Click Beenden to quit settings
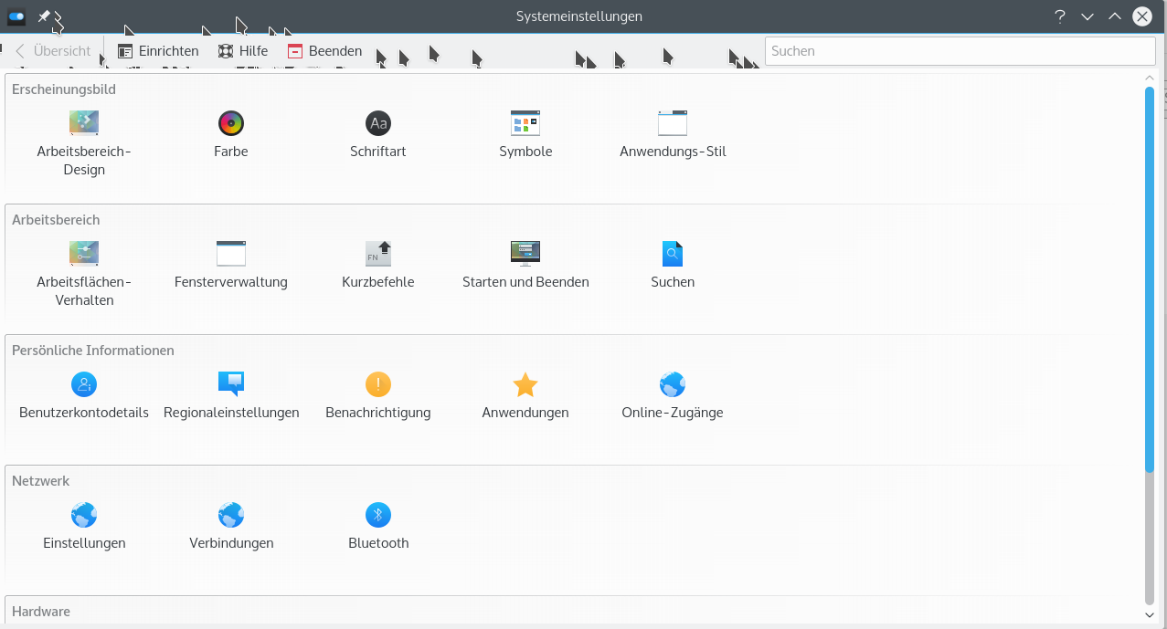Screen dimensions: 1167x629 click(x=324, y=51)
